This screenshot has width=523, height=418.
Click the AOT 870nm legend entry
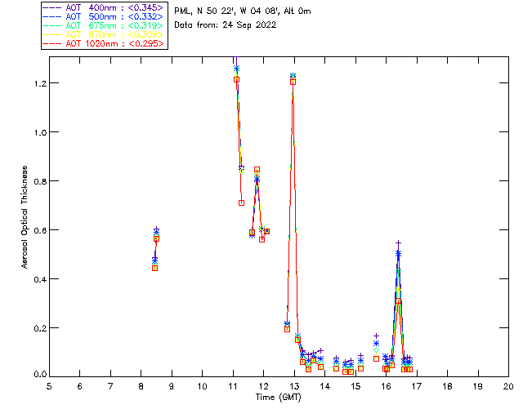104,34
